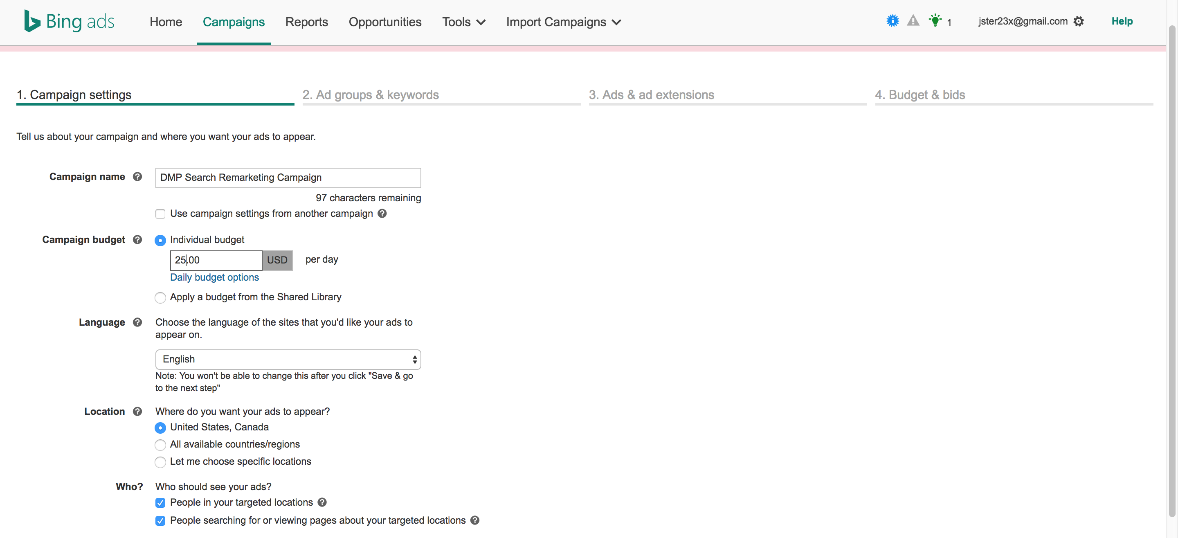Open the English language dropdown

(288, 359)
